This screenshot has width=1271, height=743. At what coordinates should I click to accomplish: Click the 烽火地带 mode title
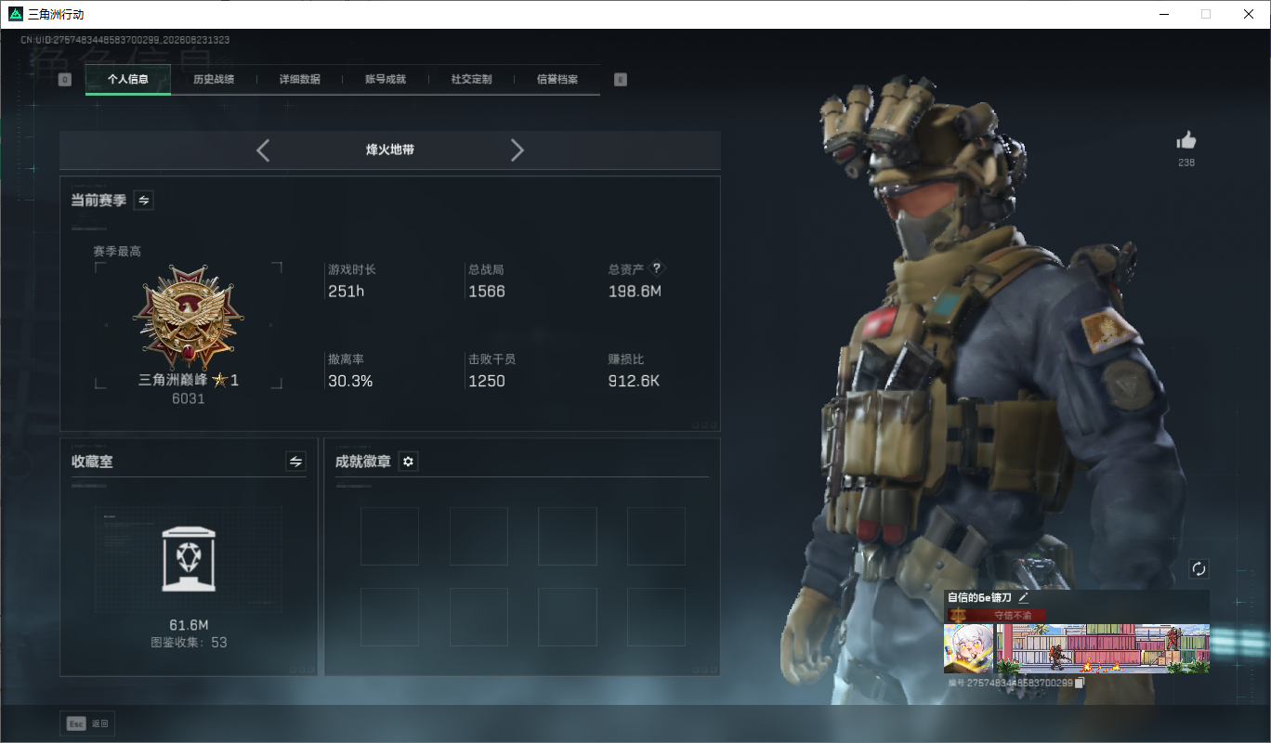click(x=390, y=150)
